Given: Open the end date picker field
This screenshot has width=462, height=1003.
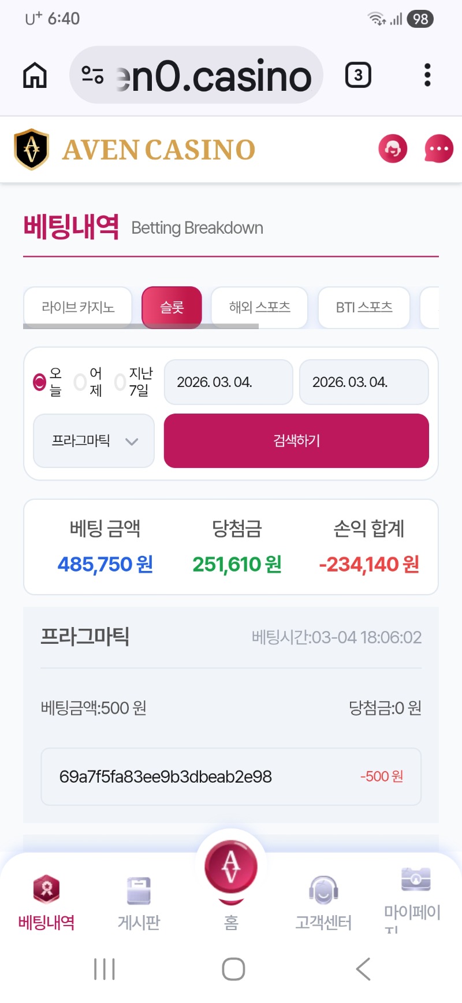Looking at the screenshot, I should point(364,382).
